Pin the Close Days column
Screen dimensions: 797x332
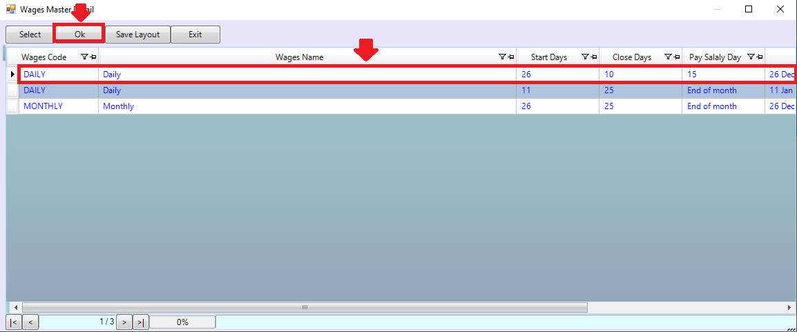[x=677, y=57]
